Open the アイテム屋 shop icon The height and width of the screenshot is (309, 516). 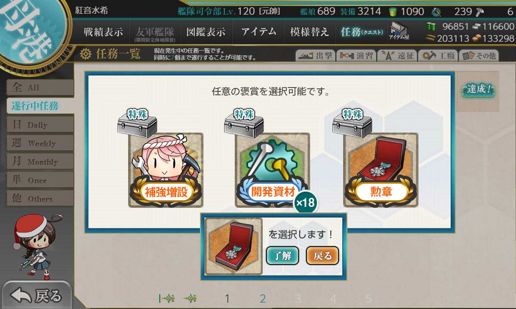point(399,30)
